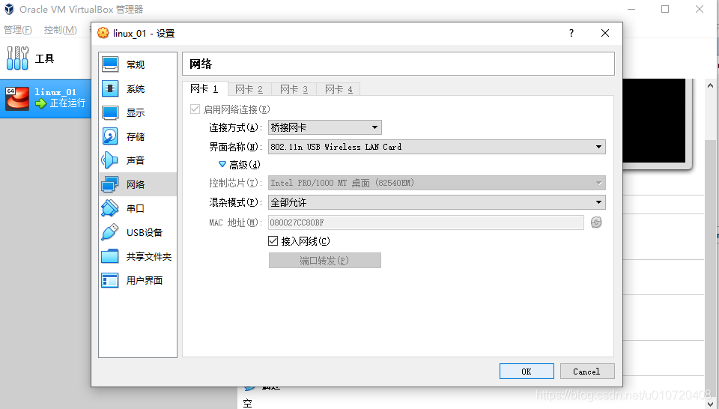The height and width of the screenshot is (409, 719).
Task: Open the 管理(F) menu
Action: pos(18,30)
